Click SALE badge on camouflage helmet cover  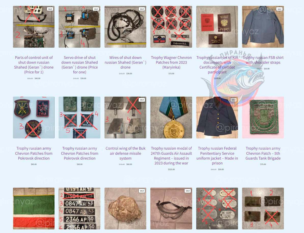pos(142,191)
